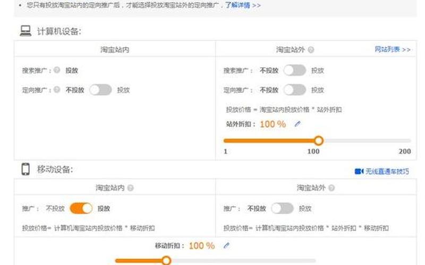425x265 pixels.
Task: Click the video camera icon for 无线直通车技巧
Action: pyautogui.click(x=359, y=171)
